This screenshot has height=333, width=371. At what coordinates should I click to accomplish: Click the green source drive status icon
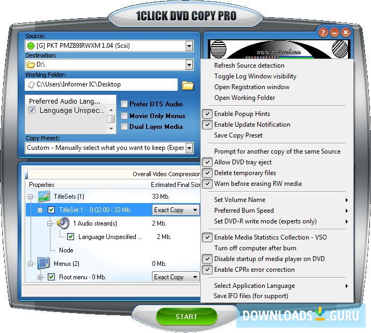tap(31, 46)
